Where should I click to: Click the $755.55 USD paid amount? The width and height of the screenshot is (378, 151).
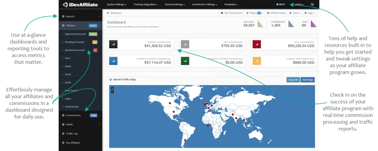click(232, 46)
